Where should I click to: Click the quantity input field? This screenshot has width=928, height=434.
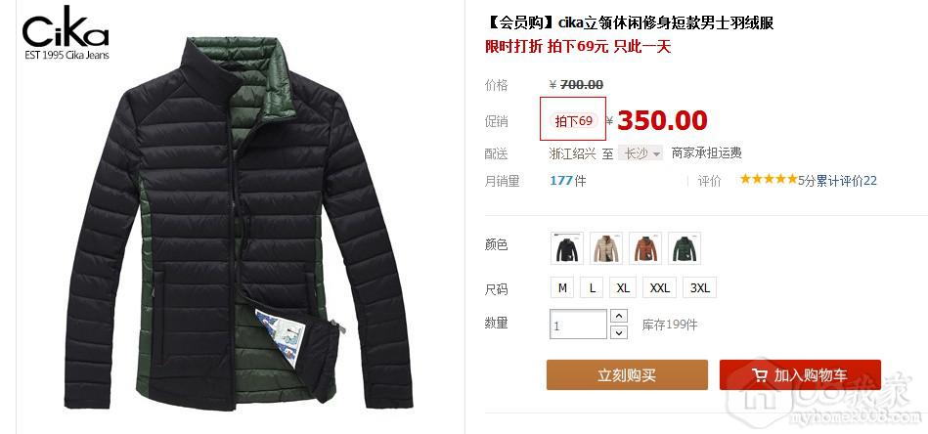point(578,325)
